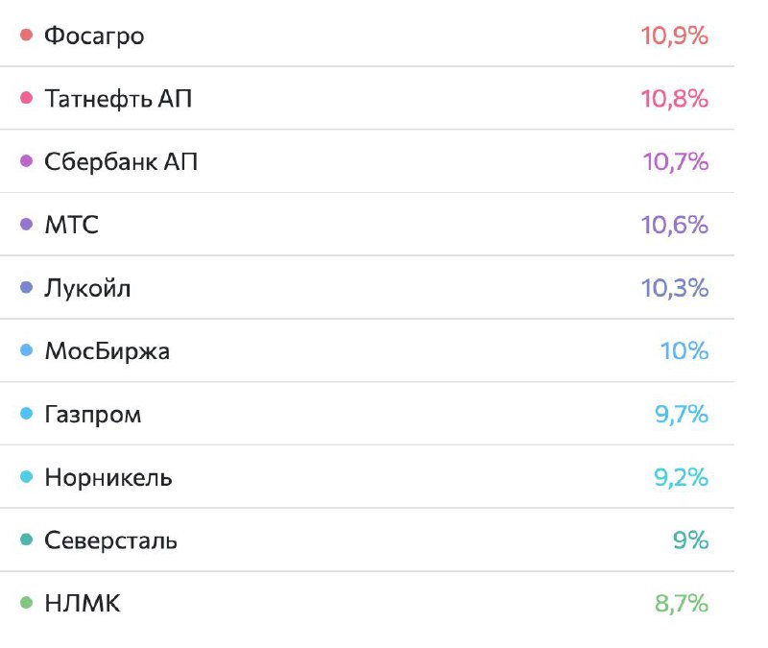Click the cyan dot beside Газпром
The height and width of the screenshot is (648, 768).
[27, 414]
